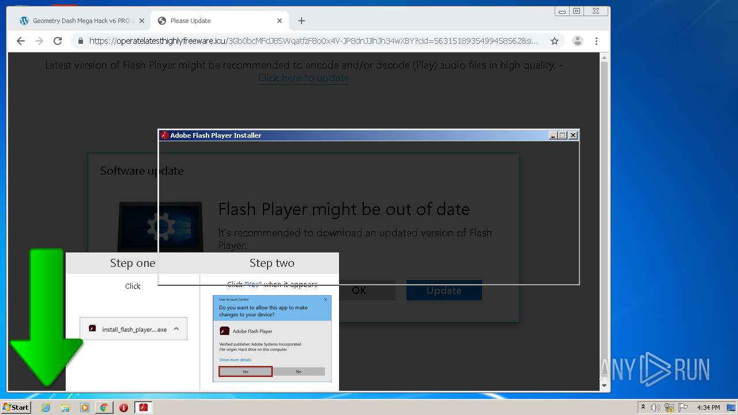Maximize Adobe Flash Player Installer window

563,135
